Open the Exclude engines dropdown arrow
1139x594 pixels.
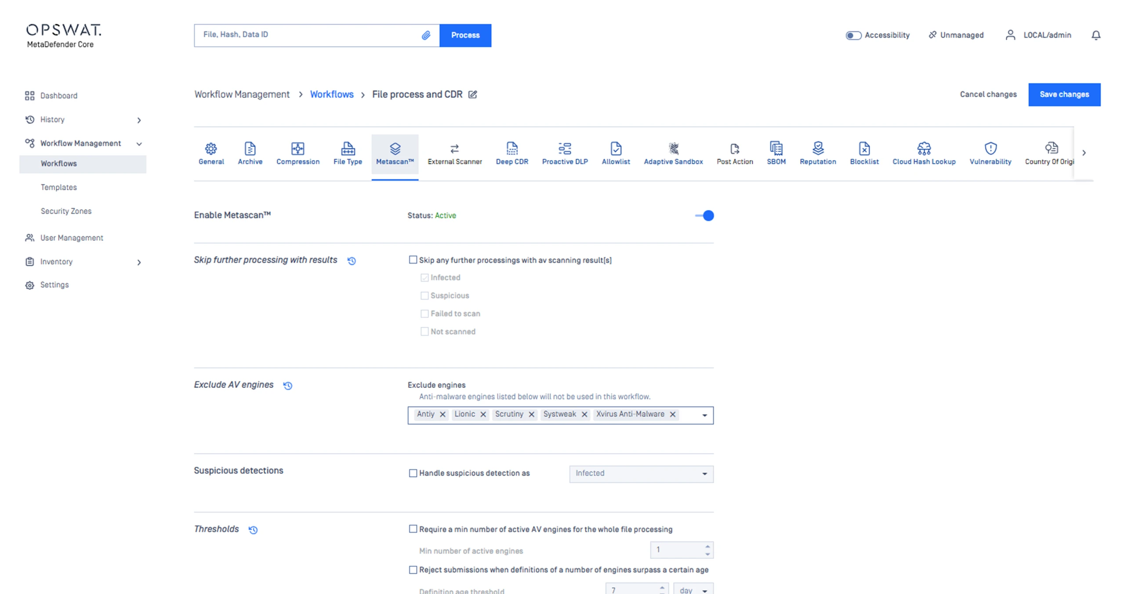[704, 416]
